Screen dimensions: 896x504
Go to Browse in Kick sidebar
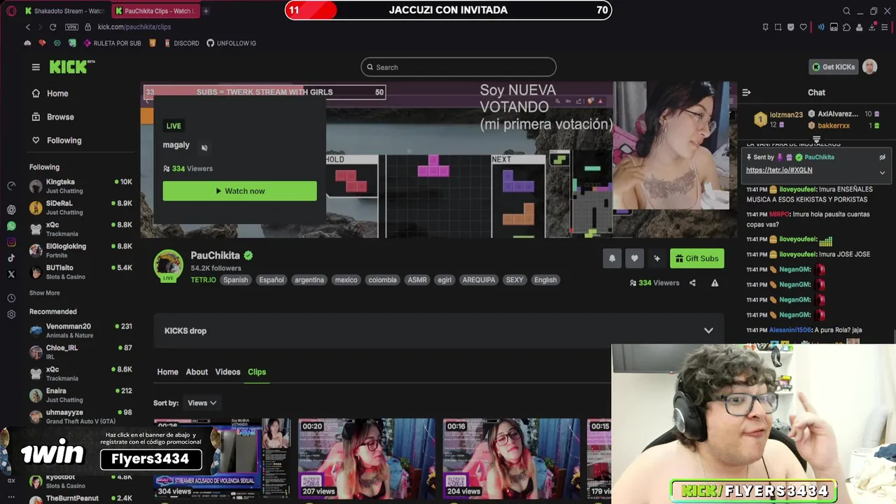pos(52,117)
